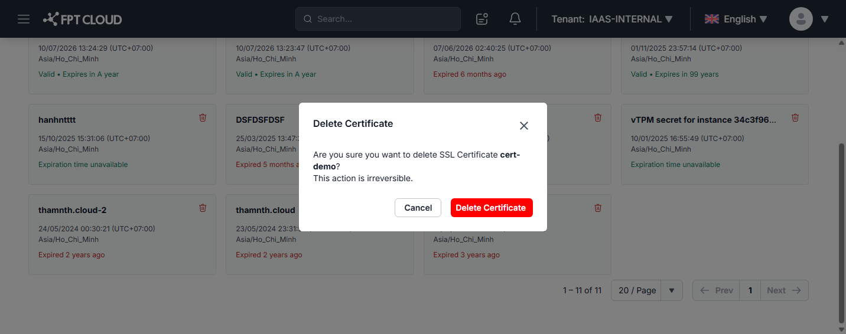Open the notifications bell
Viewport: 846px width, 334px height.
point(515,19)
